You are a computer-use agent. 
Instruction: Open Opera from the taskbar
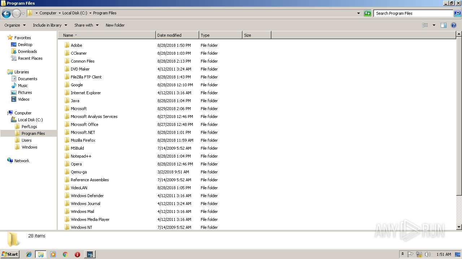[77, 254]
